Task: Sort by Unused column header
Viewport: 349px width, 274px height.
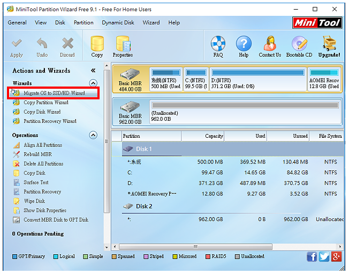Action: [x=289, y=136]
